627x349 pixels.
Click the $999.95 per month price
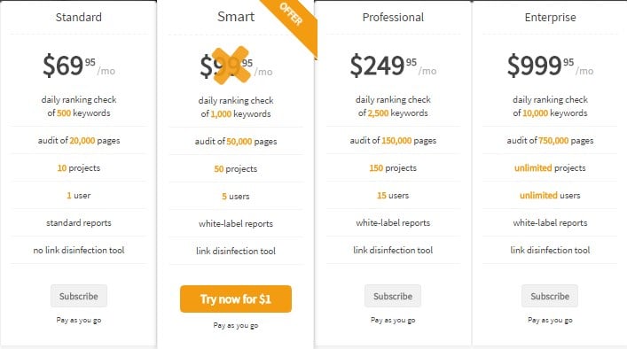tap(550, 66)
